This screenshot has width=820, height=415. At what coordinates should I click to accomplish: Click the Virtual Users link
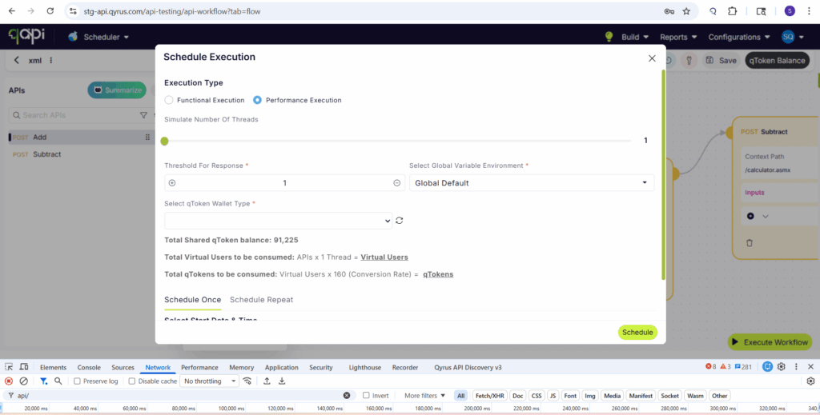point(384,257)
